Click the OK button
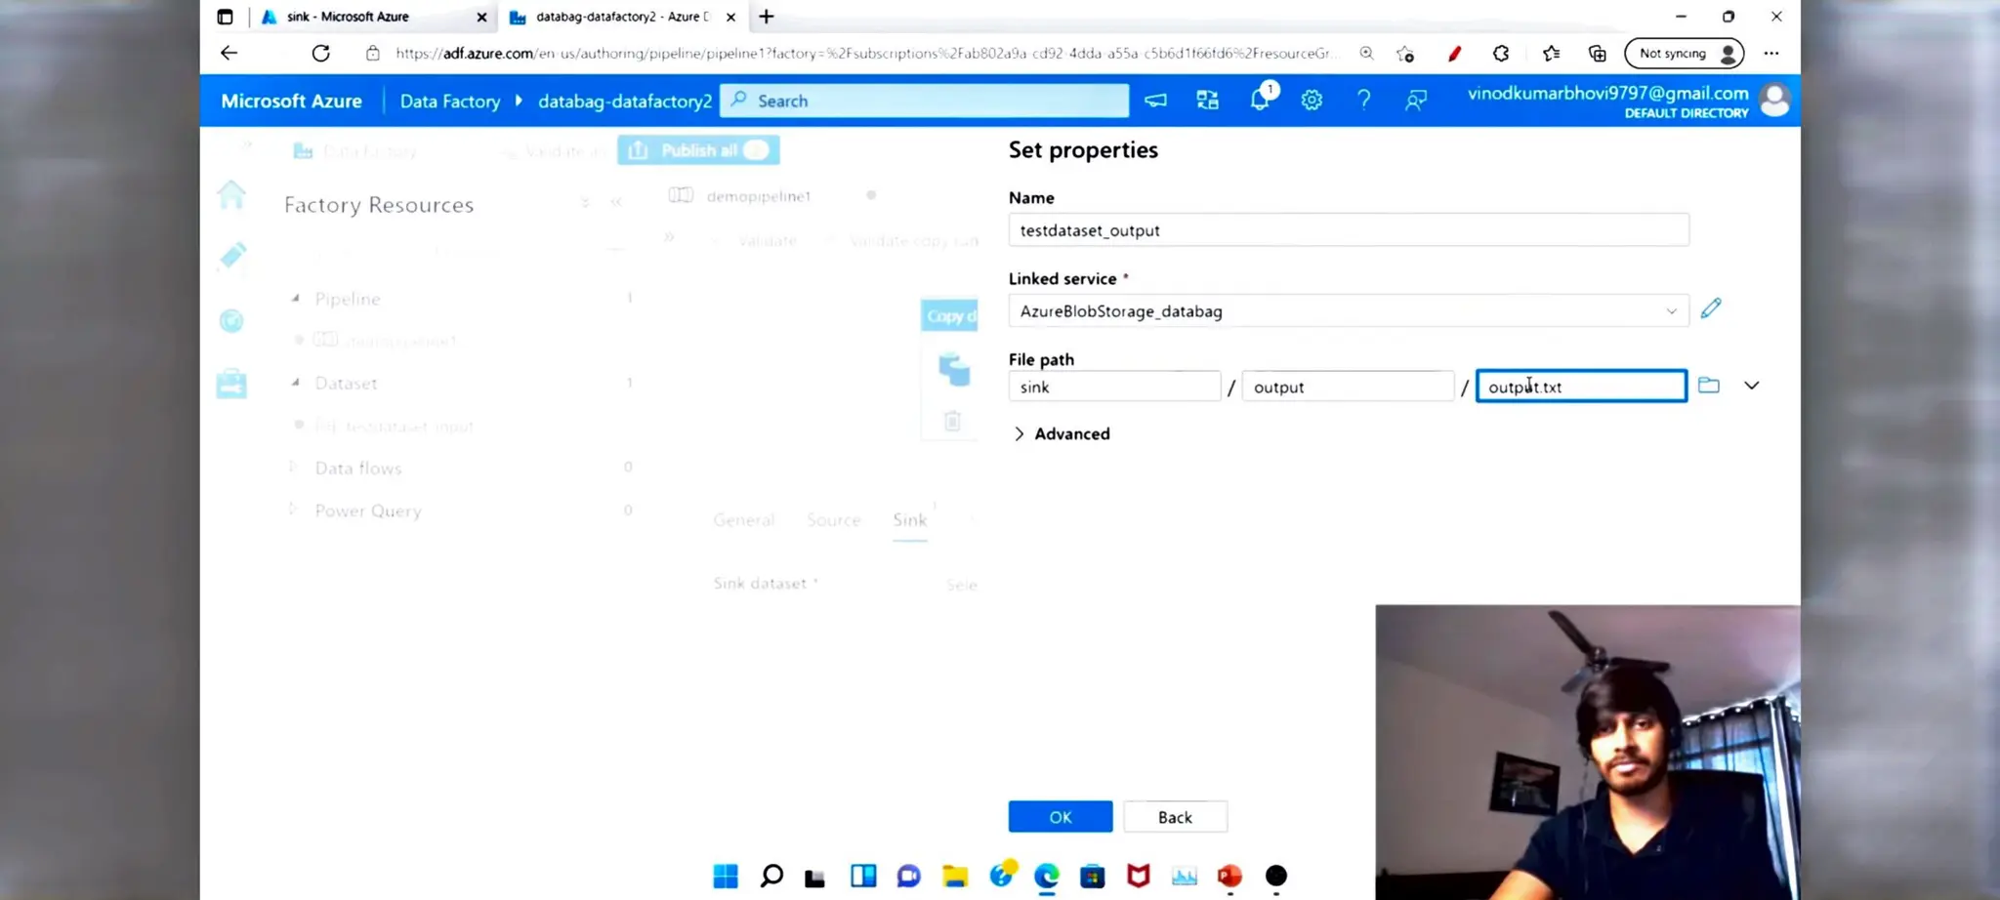Viewport: 2000px width, 900px height. click(1061, 817)
